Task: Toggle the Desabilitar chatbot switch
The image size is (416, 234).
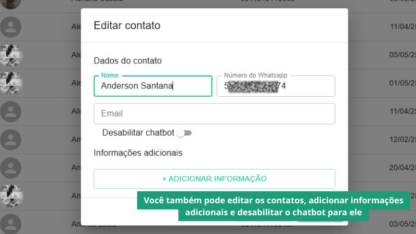Action: coord(185,133)
